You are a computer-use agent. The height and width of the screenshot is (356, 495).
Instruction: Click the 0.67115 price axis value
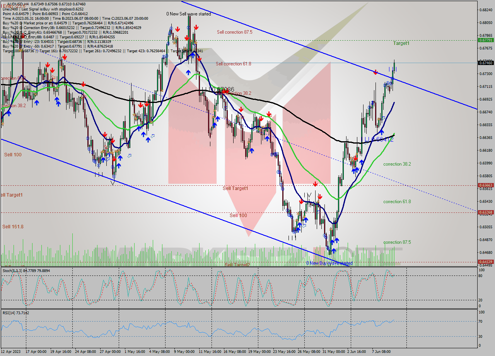(486, 86)
